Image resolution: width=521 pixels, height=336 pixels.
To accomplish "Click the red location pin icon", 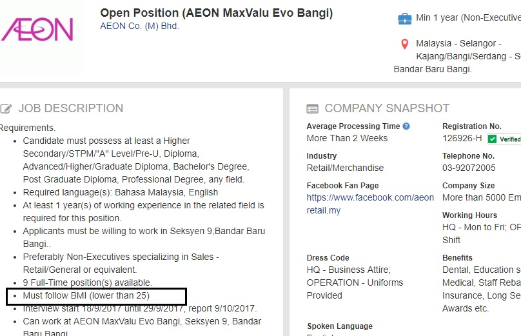I will pos(404,44).
